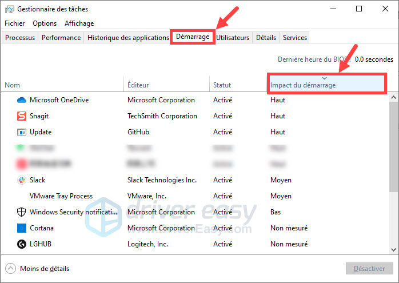
Task: Click the TechSmith Corporation publisher cell
Action: coord(162,116)
